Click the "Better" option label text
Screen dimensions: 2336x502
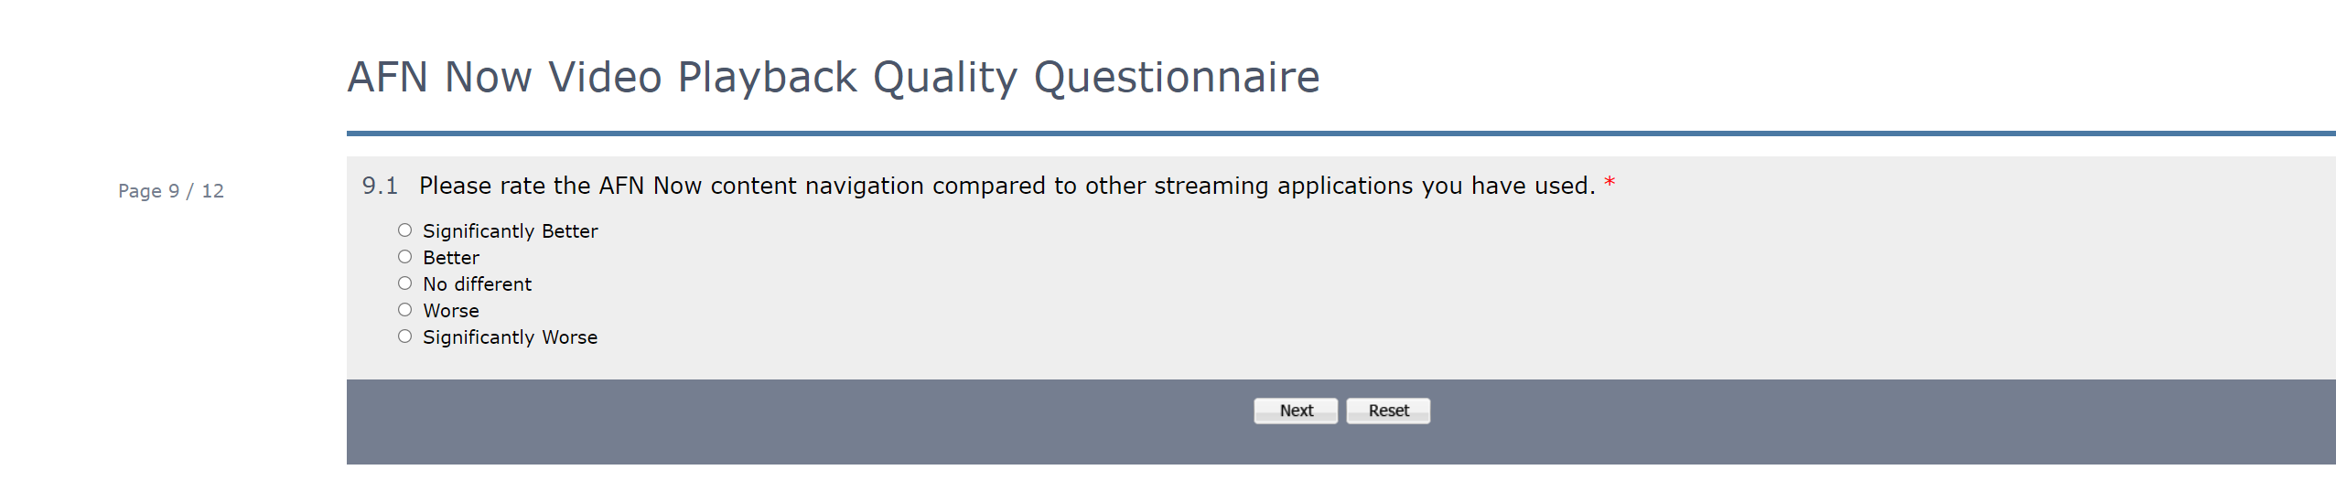point(450,258)
